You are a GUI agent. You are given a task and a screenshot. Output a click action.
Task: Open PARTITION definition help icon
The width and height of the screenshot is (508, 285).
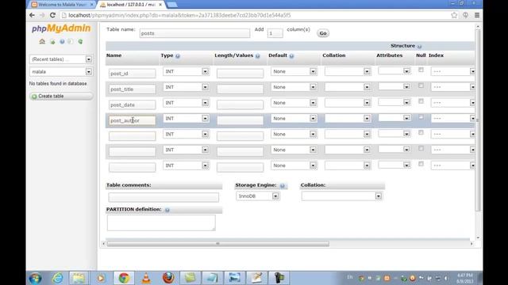click(x=167, y=210)
